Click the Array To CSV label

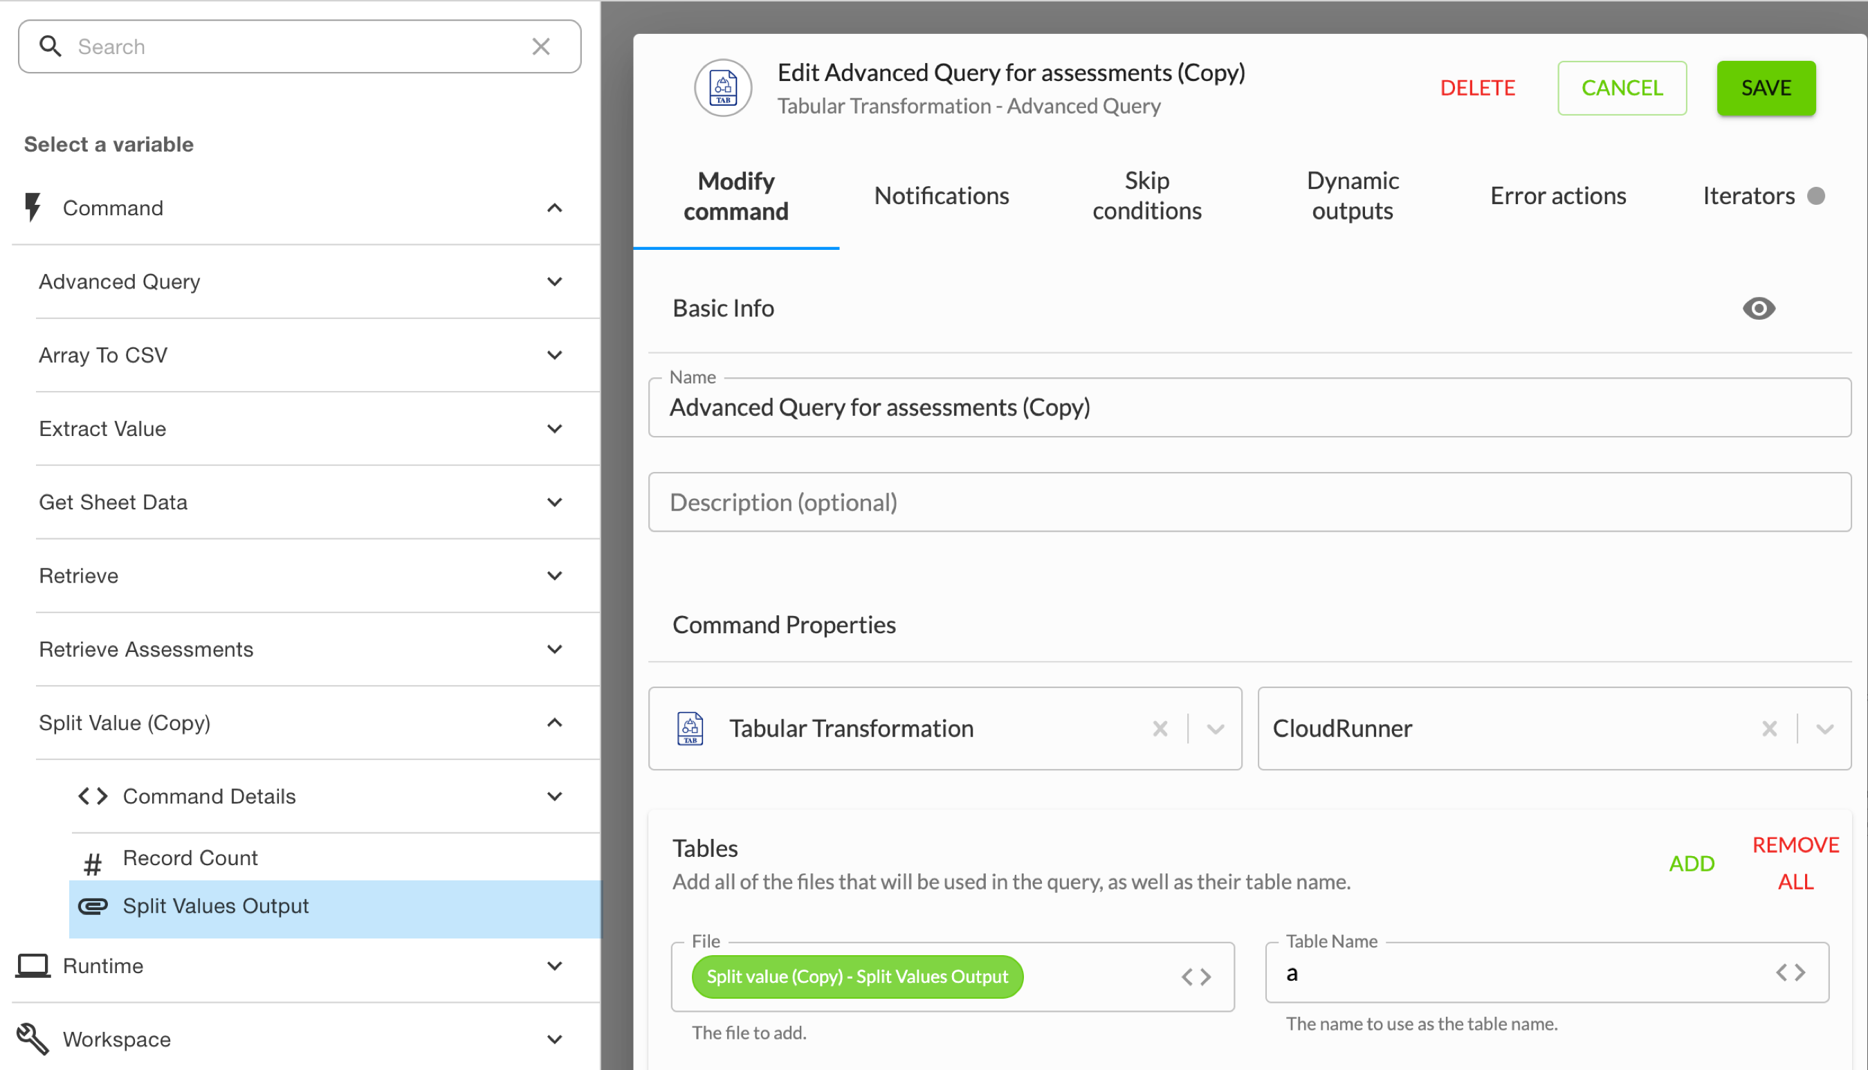click(x=104, y=356)
